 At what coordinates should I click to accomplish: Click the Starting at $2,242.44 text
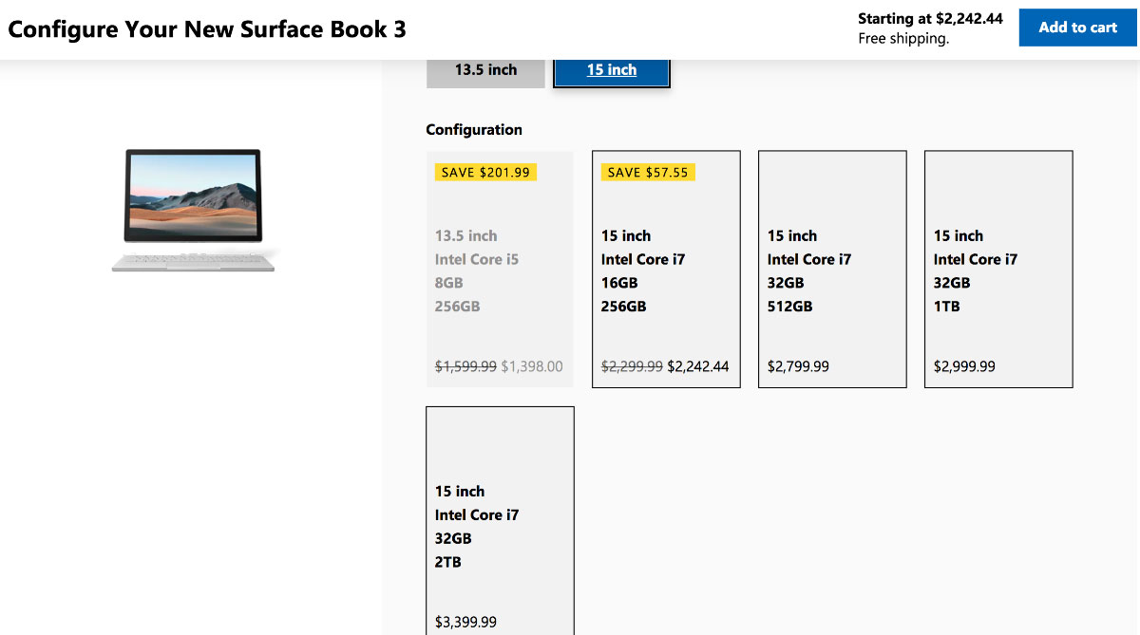click(x=930, y=18)
